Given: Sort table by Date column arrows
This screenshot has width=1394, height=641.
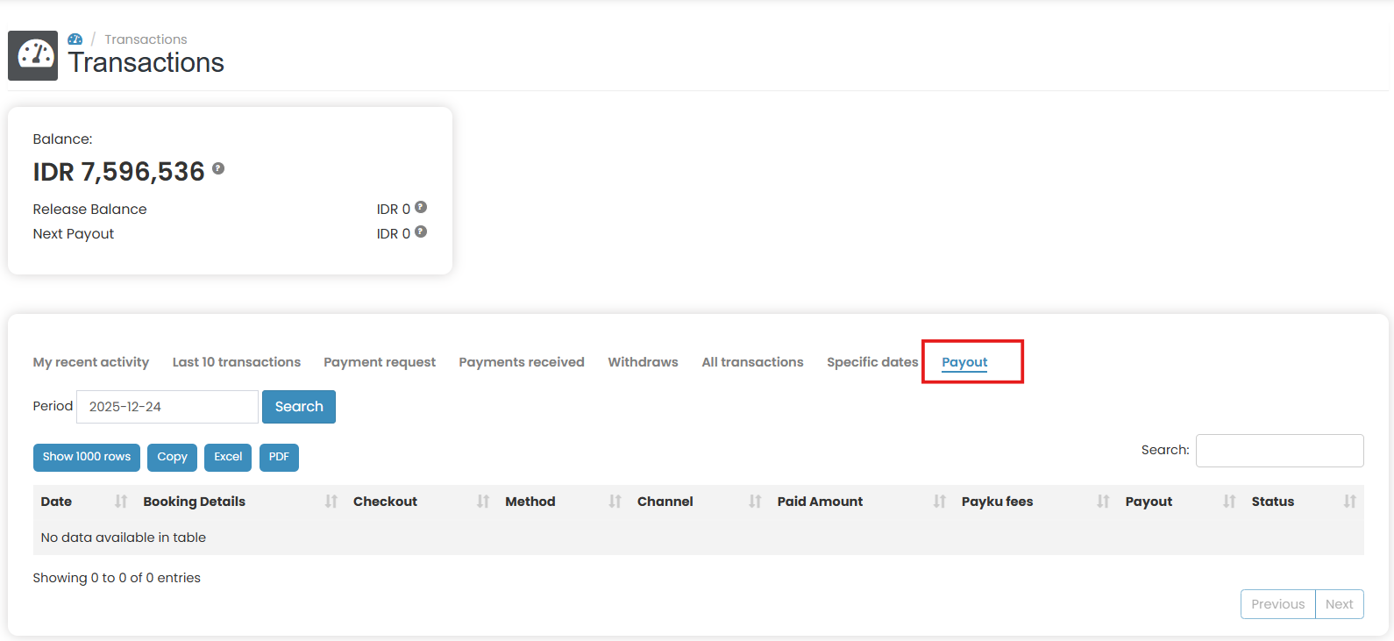Looking at the screenshot, I should pos(121,502).
